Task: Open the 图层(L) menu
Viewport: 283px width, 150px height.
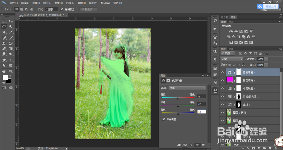Action: pos(47,3)
